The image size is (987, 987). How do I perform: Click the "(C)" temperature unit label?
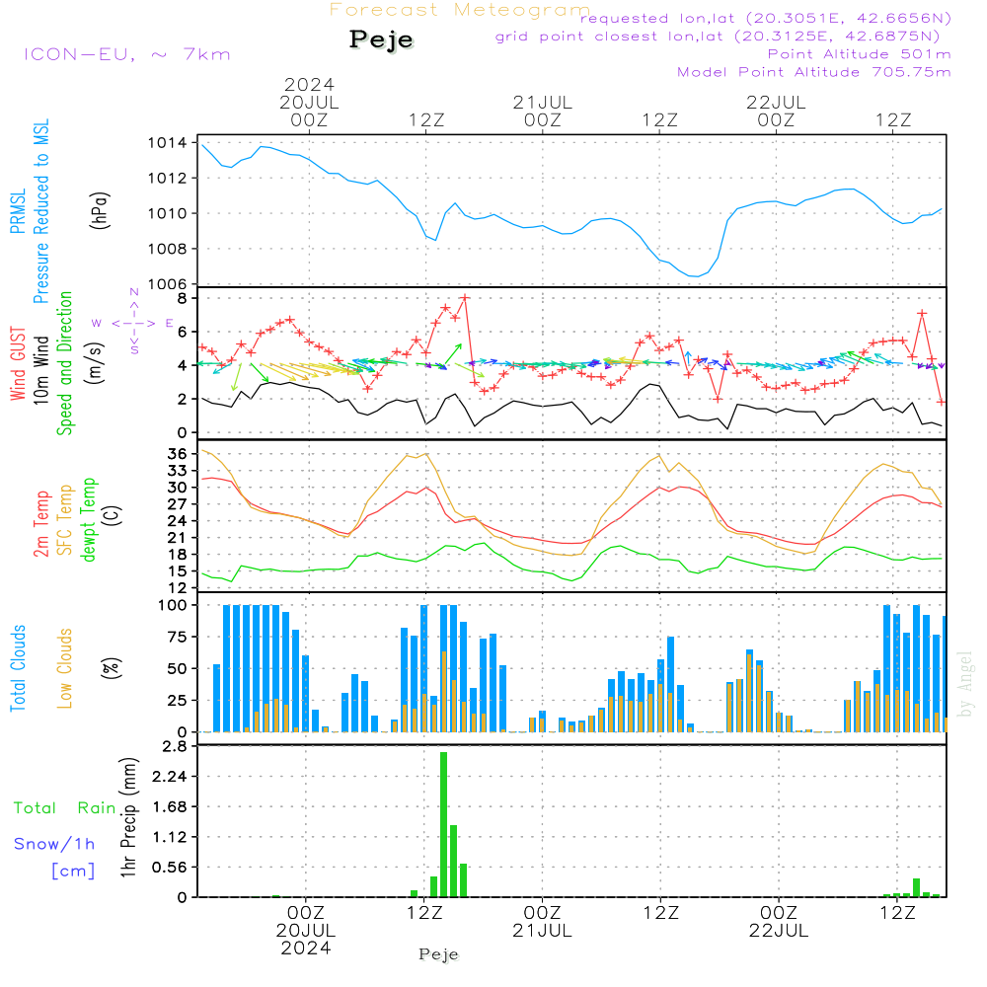pyautogui.click(x=113, y=515)
